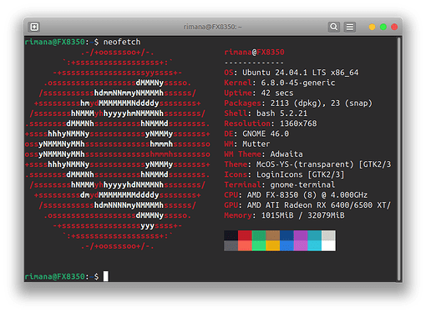Open the terminal search magnifier

pos(333,27)
